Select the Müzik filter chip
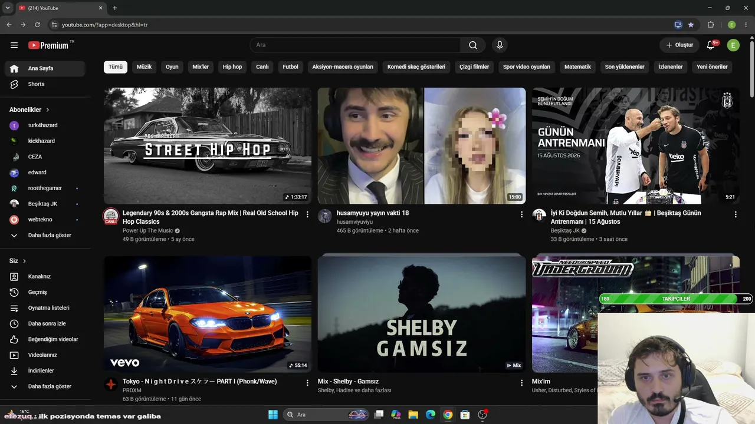The width and height of the screenshot is (755, 424). pos(144,67)
